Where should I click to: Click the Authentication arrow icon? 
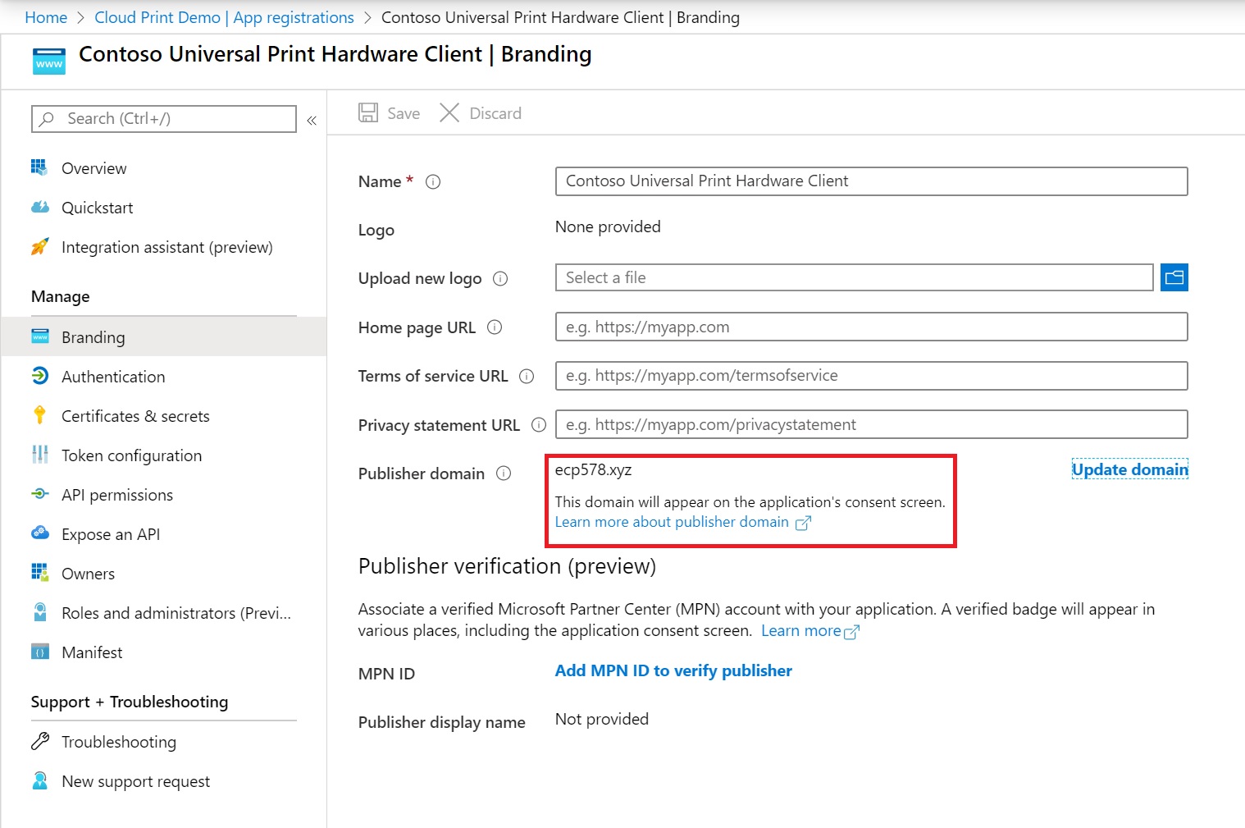39,376
